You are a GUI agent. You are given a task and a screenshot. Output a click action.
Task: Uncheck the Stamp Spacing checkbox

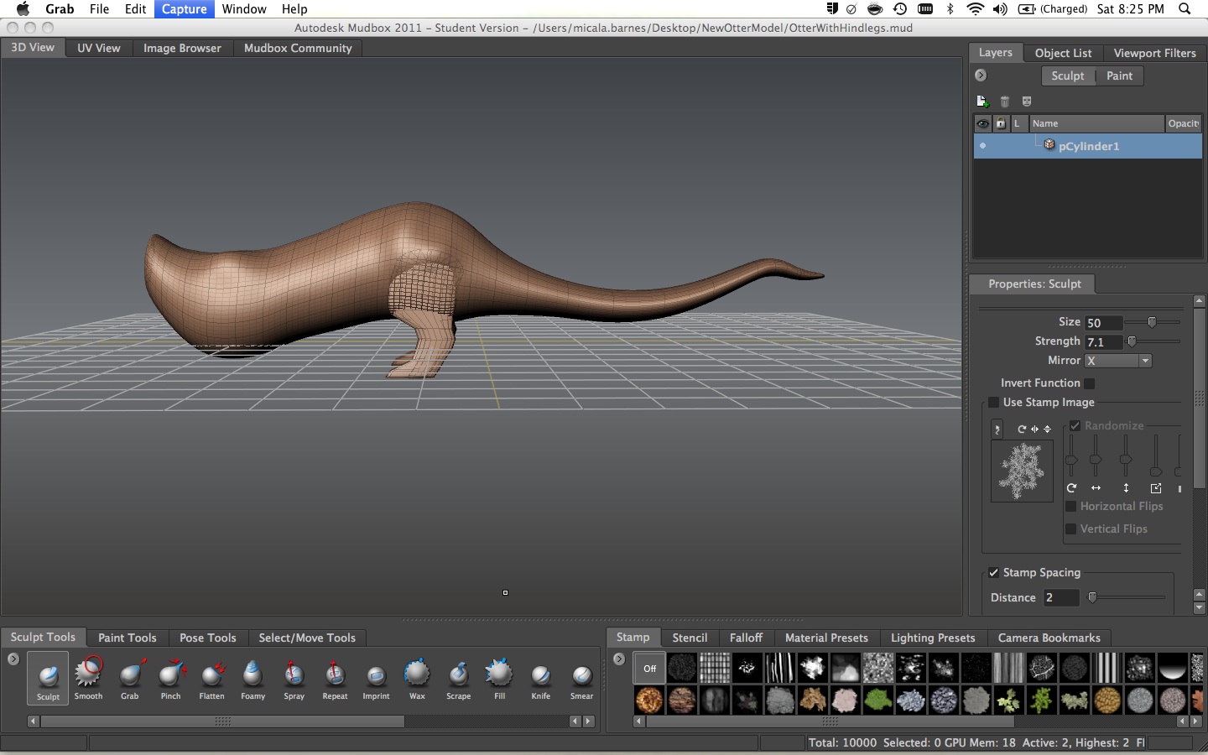pyautogui.click(x=994, y=573)
